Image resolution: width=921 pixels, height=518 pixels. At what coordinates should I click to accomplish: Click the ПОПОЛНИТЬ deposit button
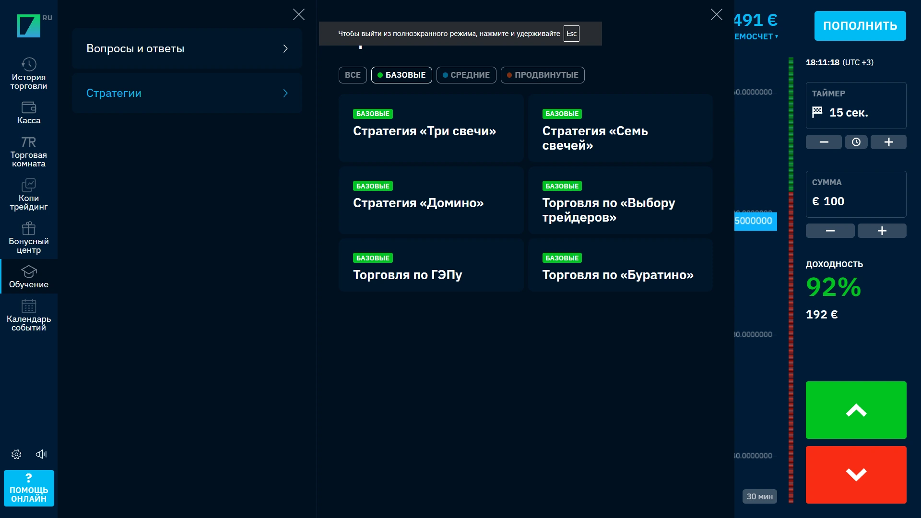[860, 26]
